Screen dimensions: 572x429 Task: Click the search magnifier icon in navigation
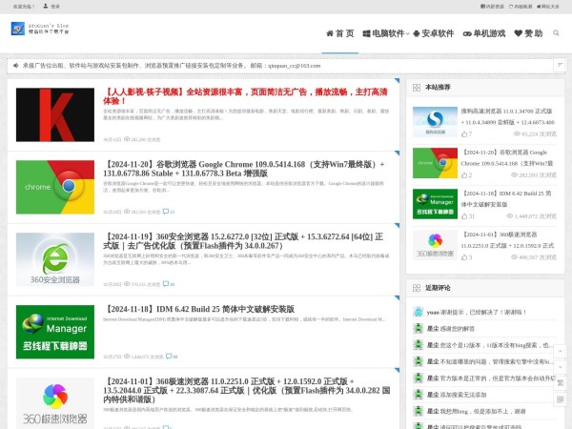pos(555,33)
